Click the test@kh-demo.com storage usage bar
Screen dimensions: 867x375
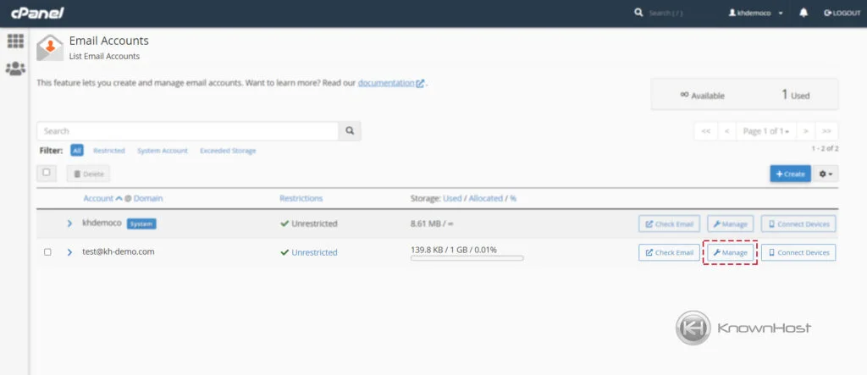(x=467, y=258)
